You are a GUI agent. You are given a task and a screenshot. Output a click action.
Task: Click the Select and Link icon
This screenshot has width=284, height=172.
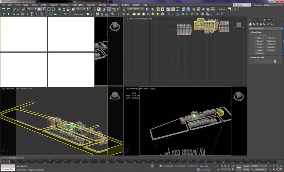click(x=14, y=9)
